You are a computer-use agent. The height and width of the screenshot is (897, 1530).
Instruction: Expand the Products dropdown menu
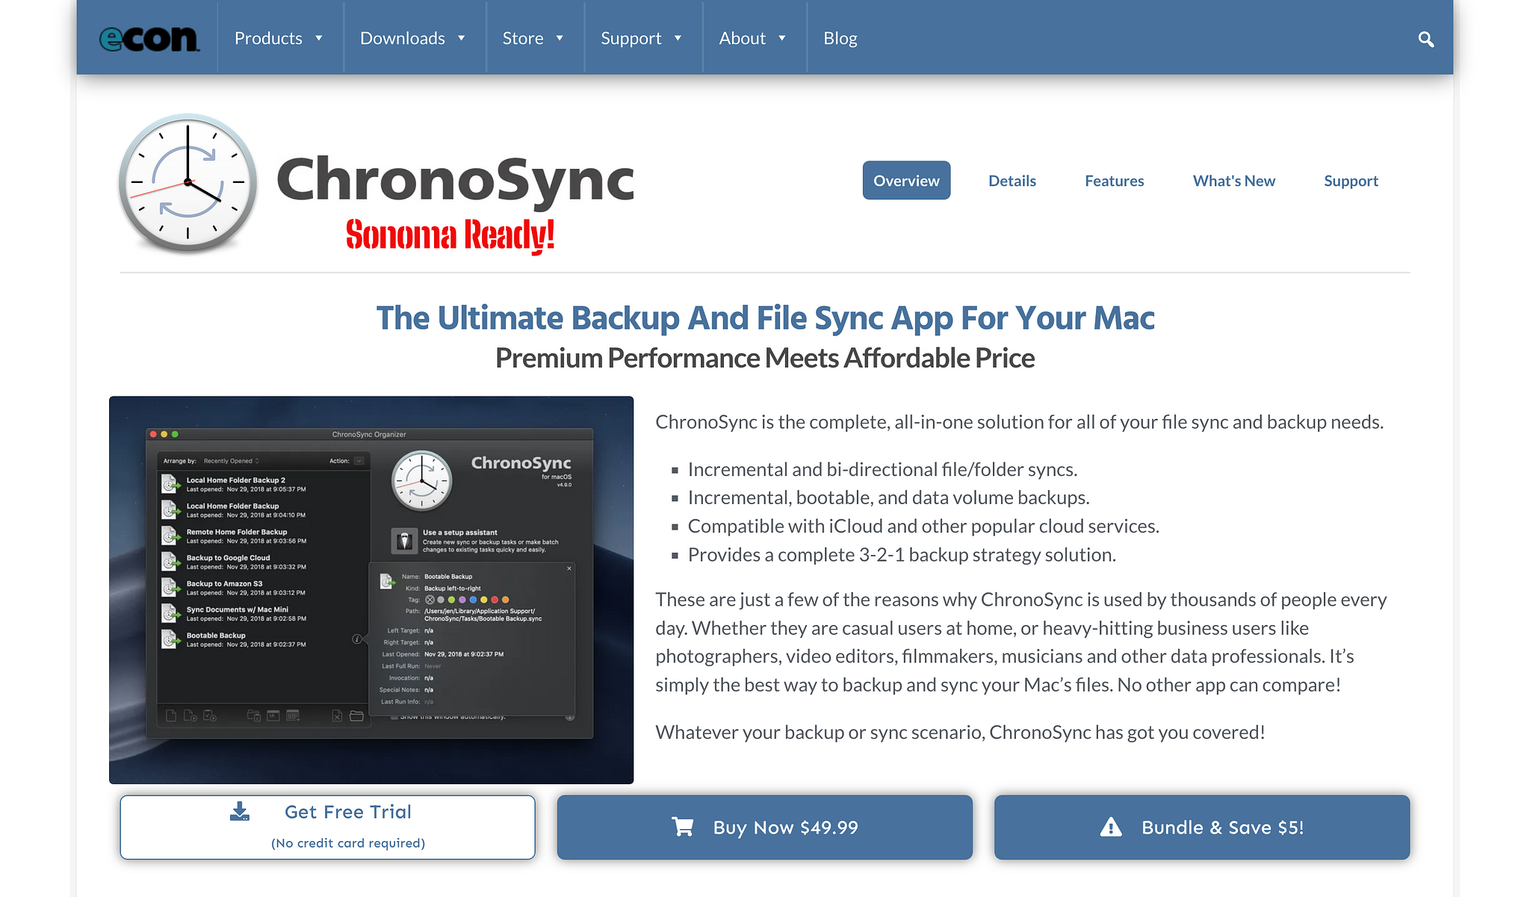click(276, 37)
